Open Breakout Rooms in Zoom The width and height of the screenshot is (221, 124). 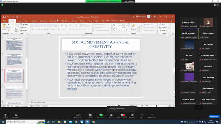pos(122,116)
